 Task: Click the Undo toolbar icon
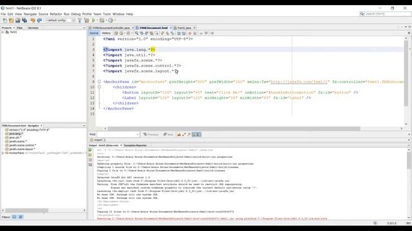tap(33, 20)
